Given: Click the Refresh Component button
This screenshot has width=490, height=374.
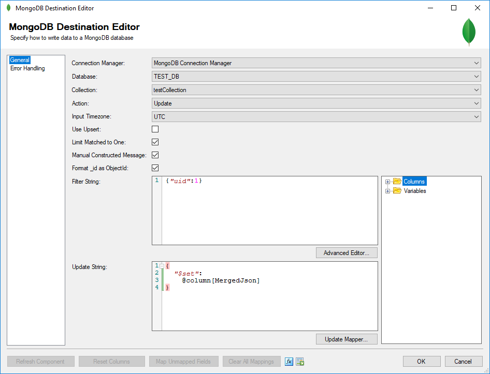Looking at the screenshot, I should pyautogui.click(x=40, y=362).
